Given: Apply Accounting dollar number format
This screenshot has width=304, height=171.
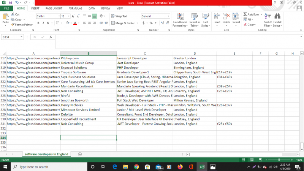Looking at the screenshot, I should 144,23.
